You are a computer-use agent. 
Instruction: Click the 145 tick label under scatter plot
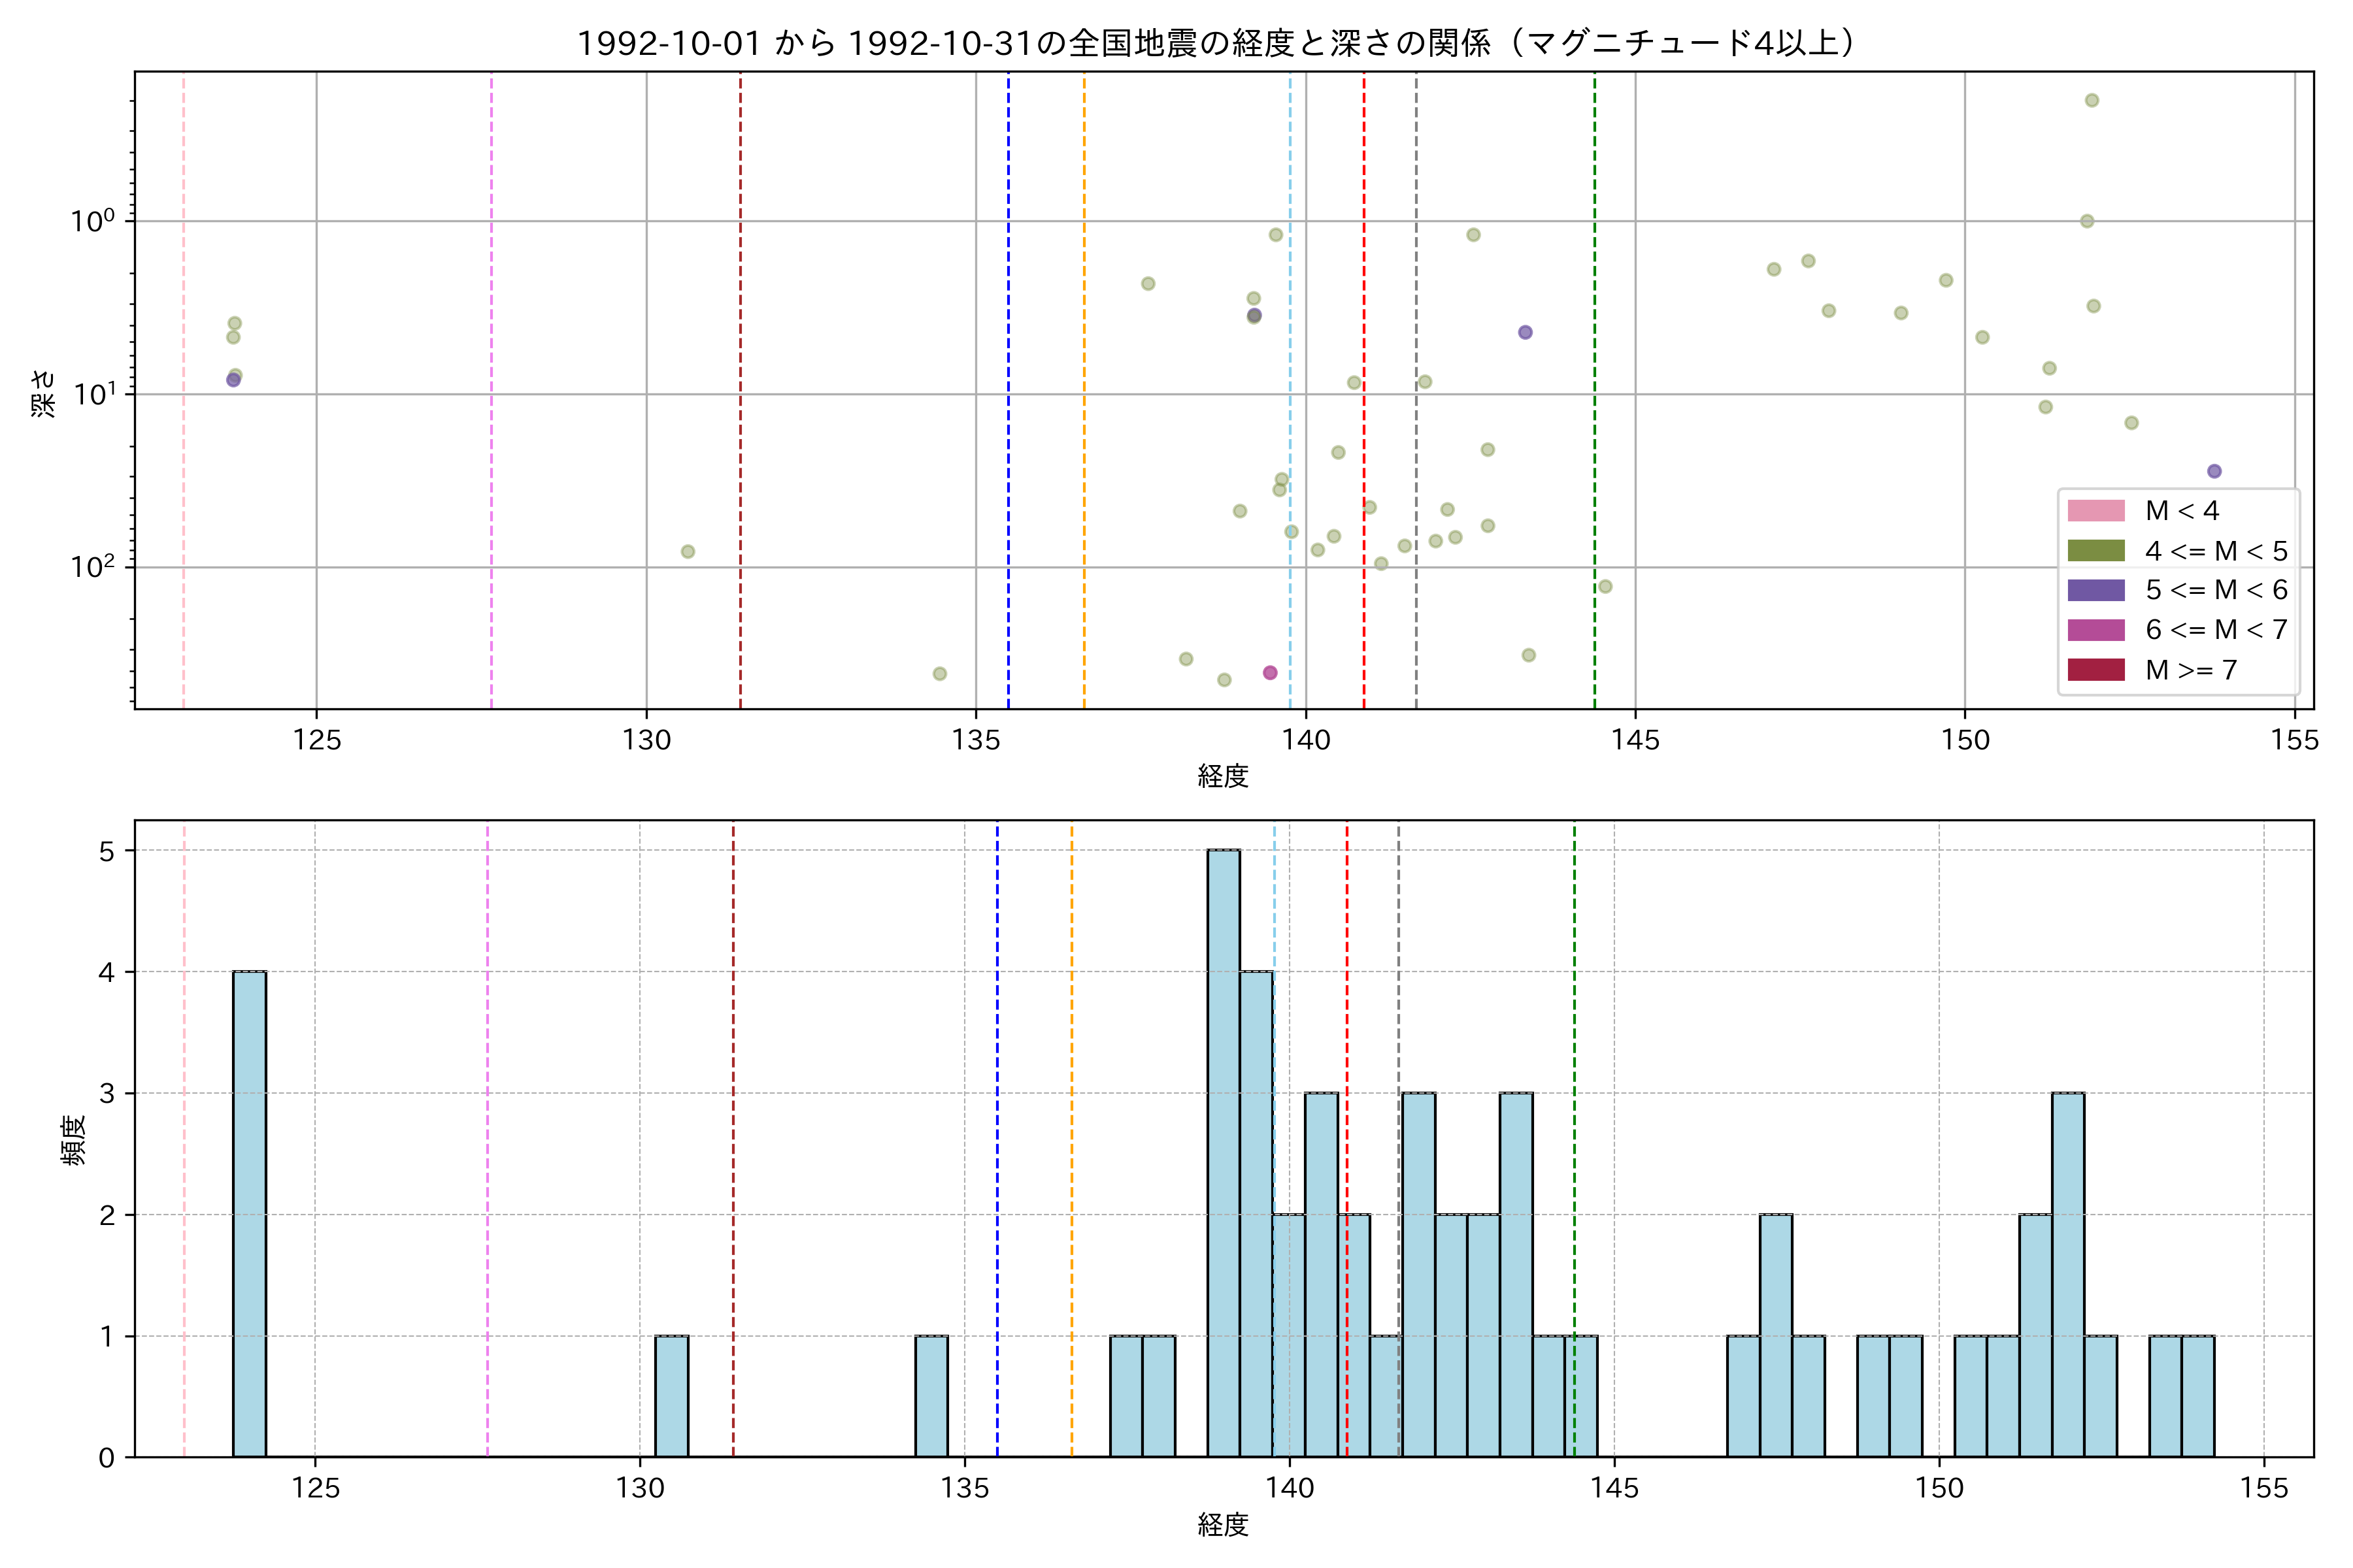[1635, 741]
